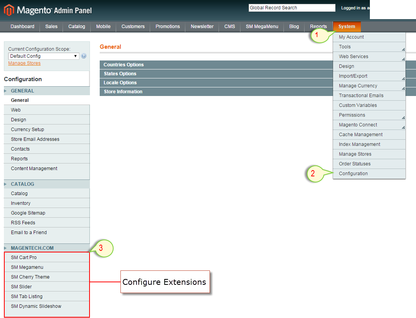Viewport: 416px width, 318px height.
Task: Open the Newsletter menu
Action: pyautogui.click(x=202, y=27)
